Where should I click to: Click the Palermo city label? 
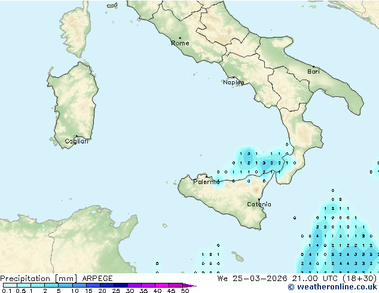point(206,182)
